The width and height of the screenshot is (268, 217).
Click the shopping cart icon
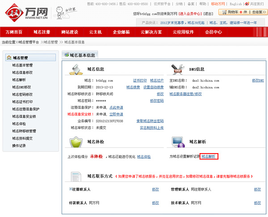[x=224, y=12]
